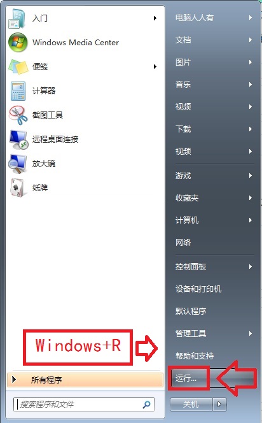Click the search magnifier icon
This screenshot has height=423, width=262.
pyautogui.click(x=146, y=405)
